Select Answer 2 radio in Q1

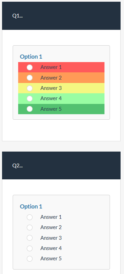click(x=29, y=78)
